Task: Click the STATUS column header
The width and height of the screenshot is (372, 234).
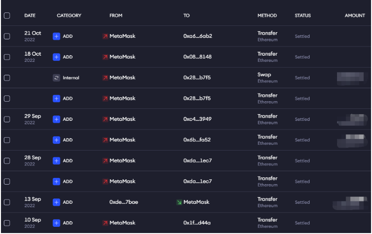Action: [x=302, y=16]
